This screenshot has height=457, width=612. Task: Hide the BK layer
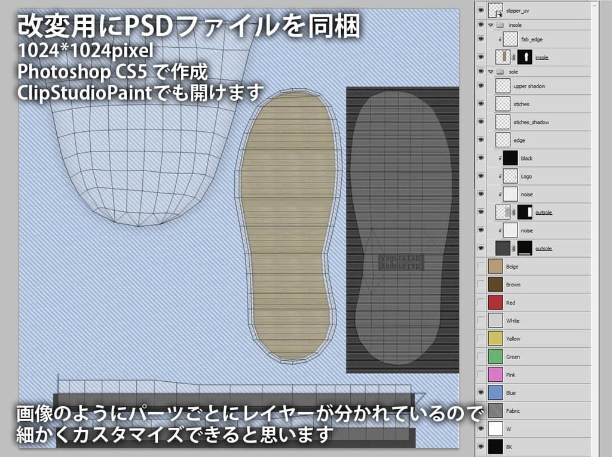pyautogui.click(x=481, y=446)
